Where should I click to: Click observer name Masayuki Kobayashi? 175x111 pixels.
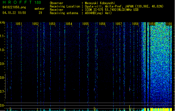pos(100,3)
